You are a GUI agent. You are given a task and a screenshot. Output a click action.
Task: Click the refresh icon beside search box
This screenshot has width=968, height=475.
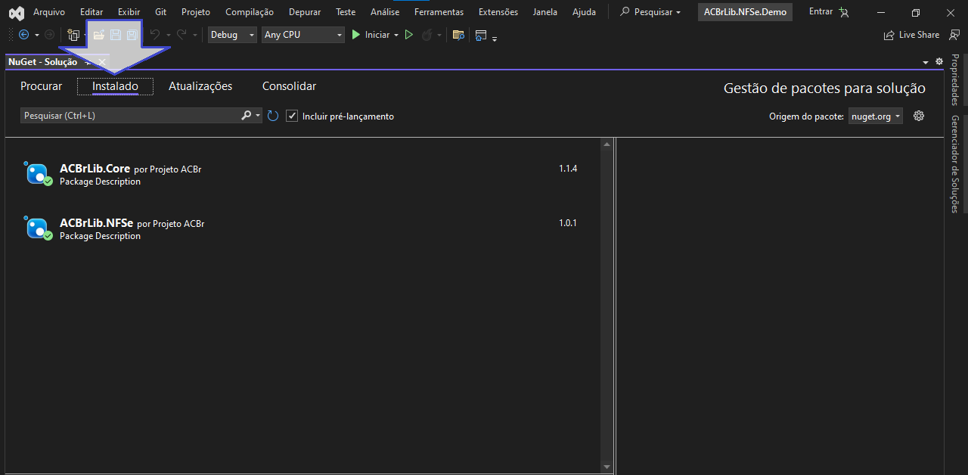click(x=273, y=116)
